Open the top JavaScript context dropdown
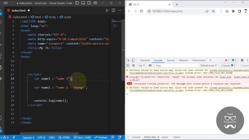The height and width of the screenshot is (140, 249). [142, 66]
